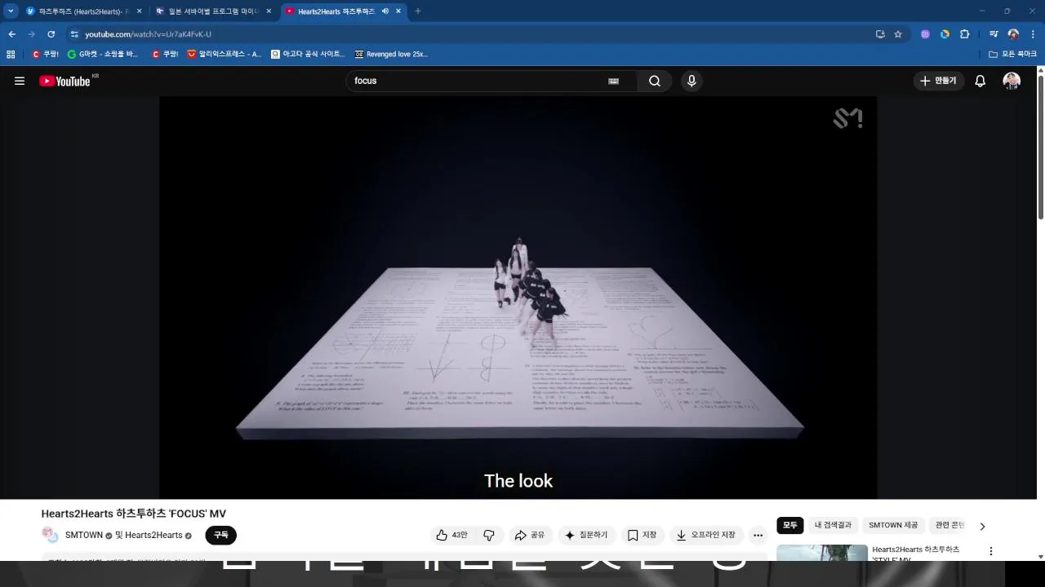The image size is (1045, 587).
Task: Mute tab via speaker icon on YouTube tab
Action: (385, 11)
